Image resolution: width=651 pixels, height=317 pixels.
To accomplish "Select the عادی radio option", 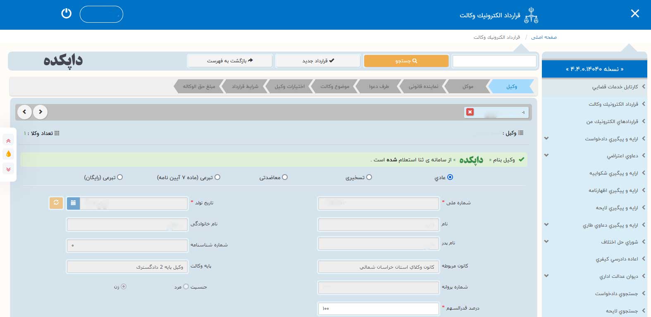I will 450,177.
